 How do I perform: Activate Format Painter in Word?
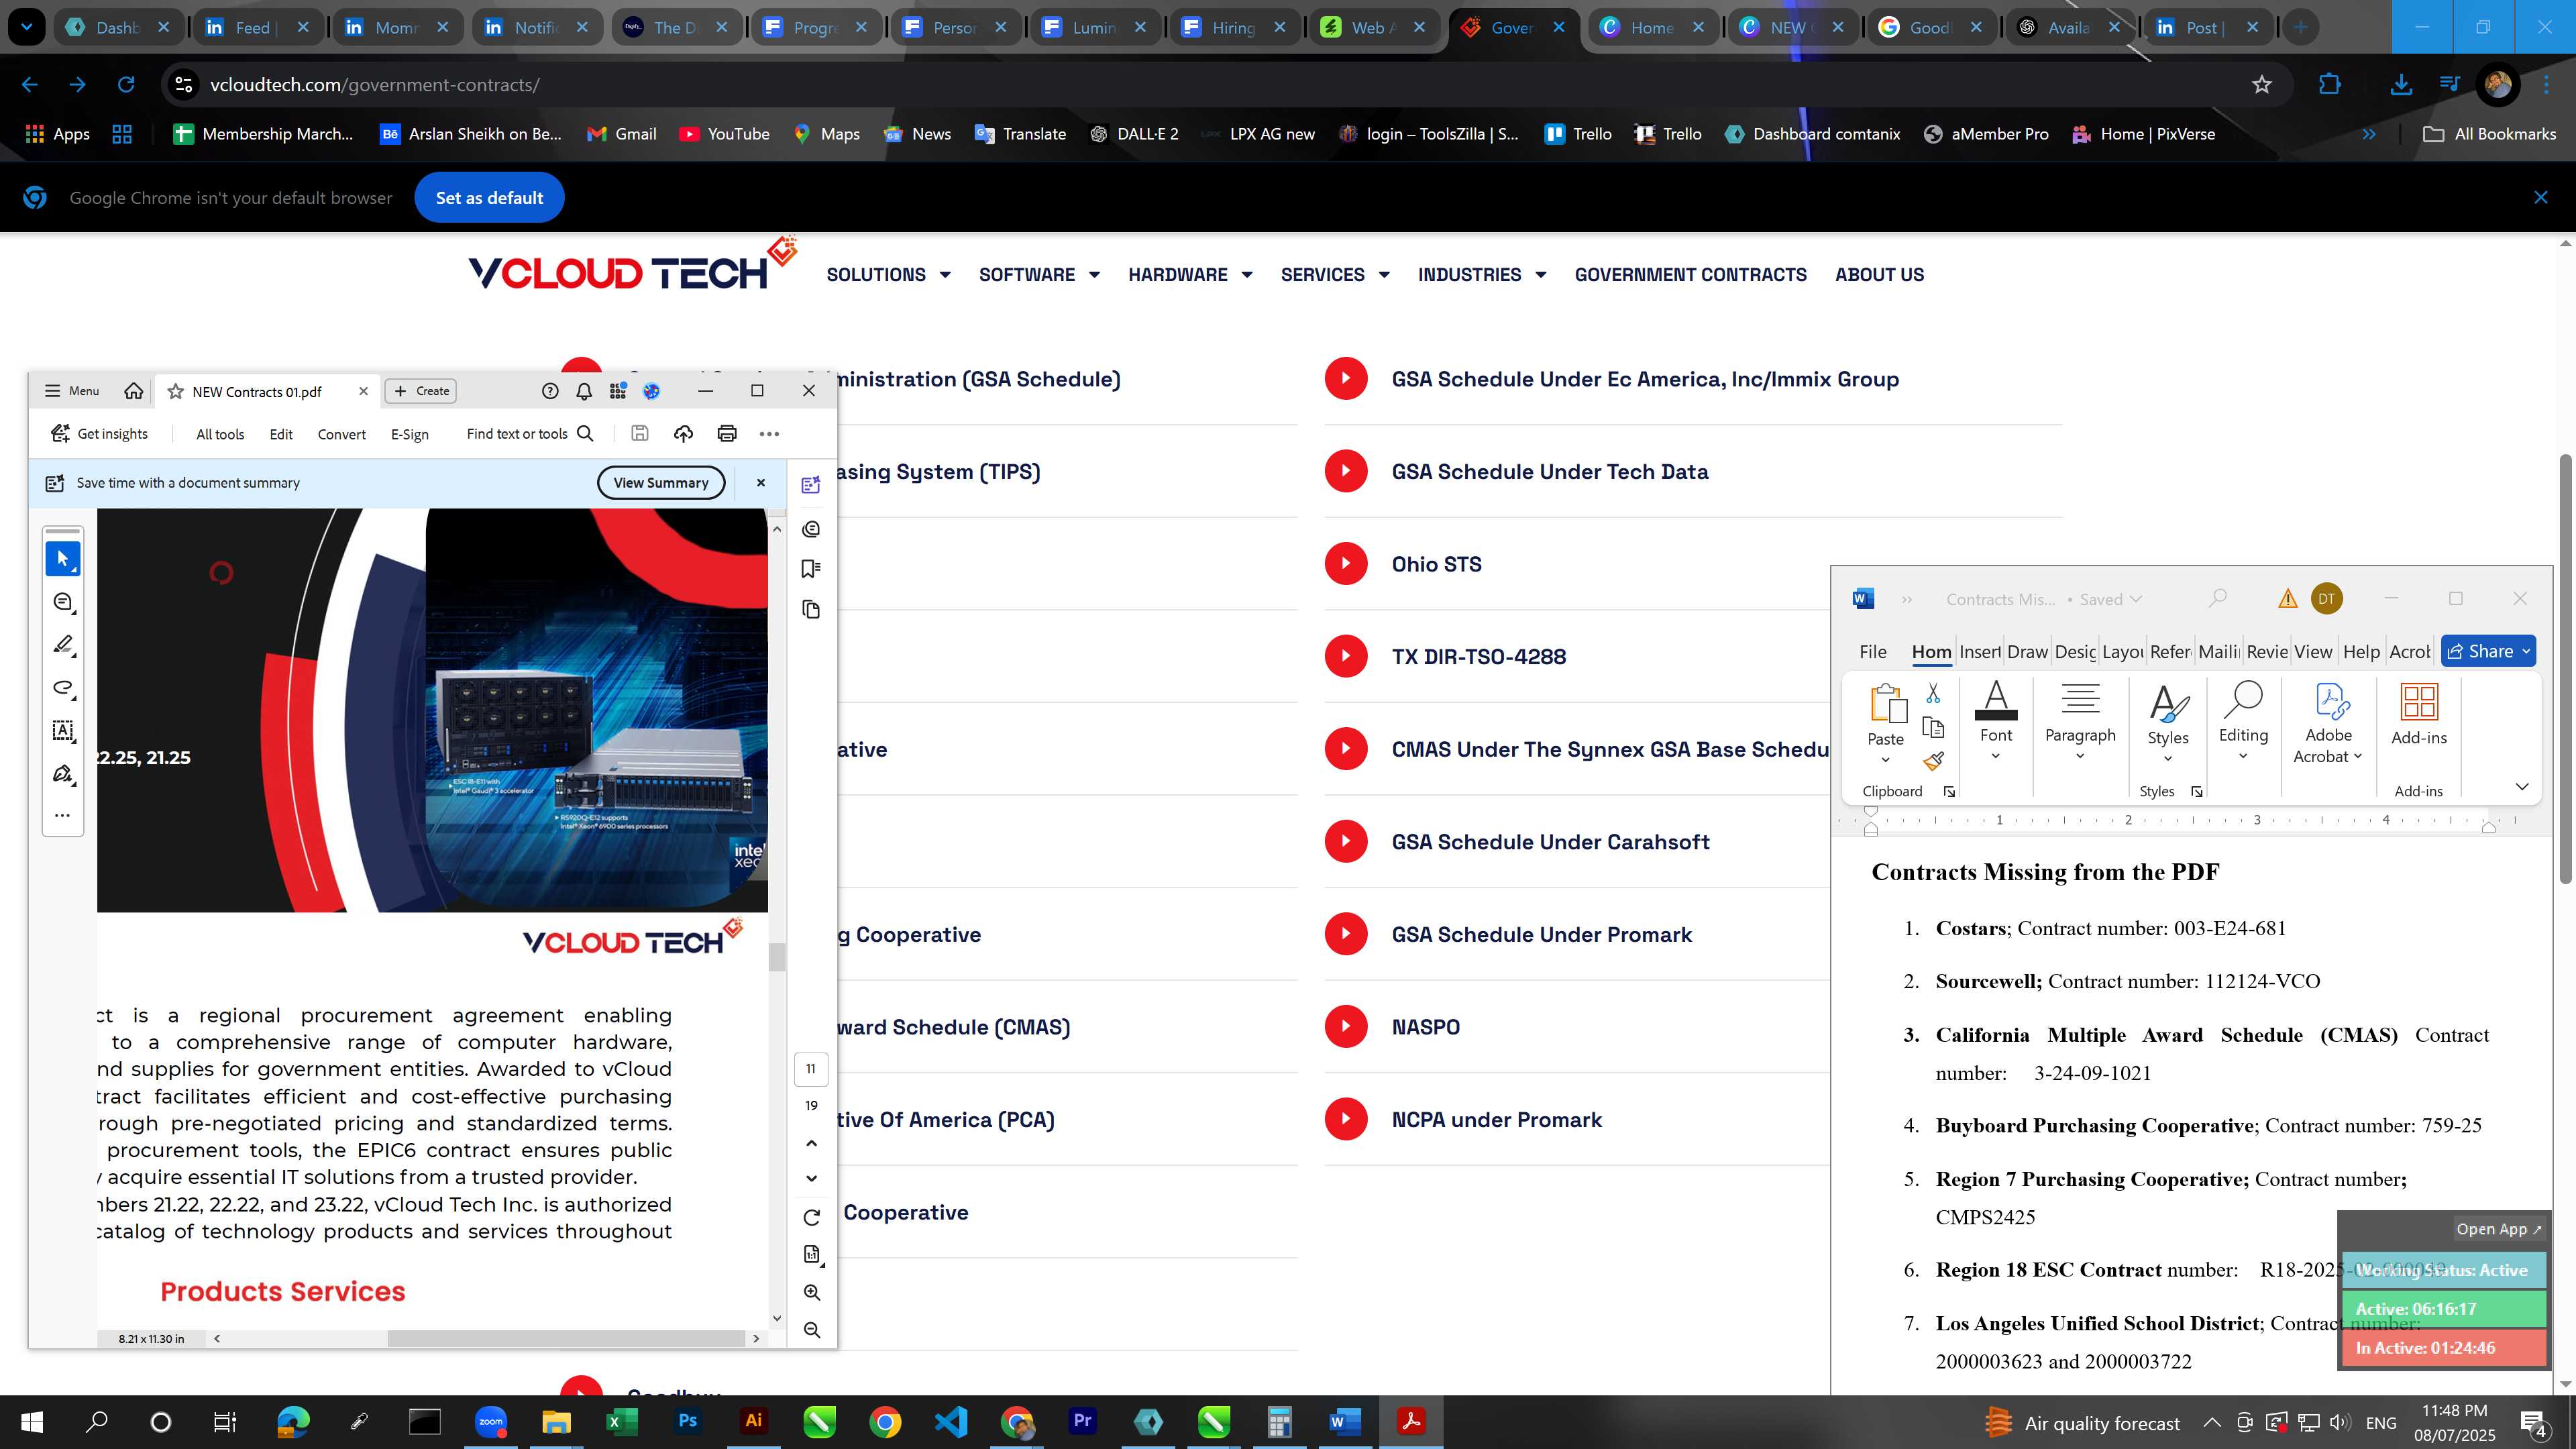click(1933, 761)
